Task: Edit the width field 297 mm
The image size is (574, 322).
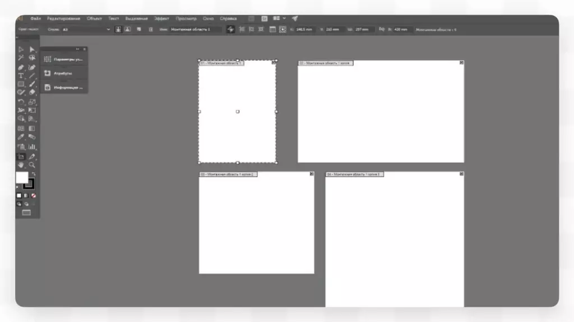Action: [363, 29]
